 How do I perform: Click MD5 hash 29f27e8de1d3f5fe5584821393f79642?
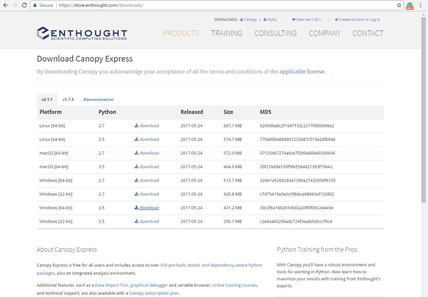click(296, 167)
